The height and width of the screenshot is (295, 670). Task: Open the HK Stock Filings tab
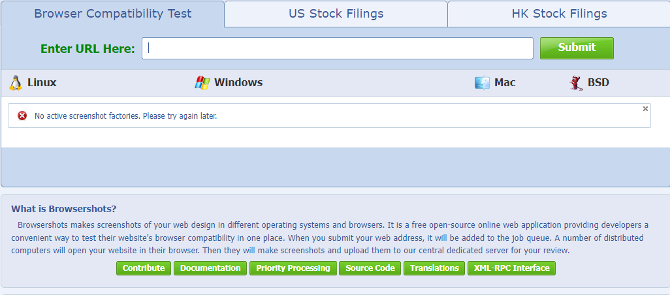pos(559,14)
